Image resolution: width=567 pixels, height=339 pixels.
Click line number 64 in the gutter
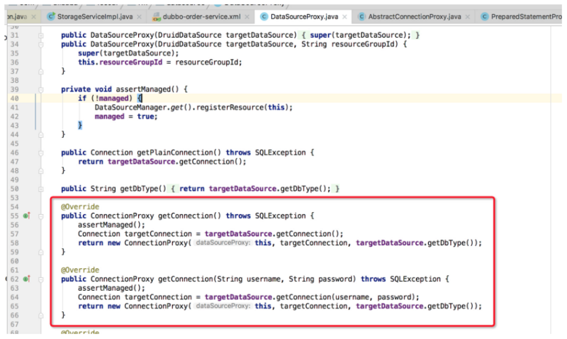[x=14, y=297]
